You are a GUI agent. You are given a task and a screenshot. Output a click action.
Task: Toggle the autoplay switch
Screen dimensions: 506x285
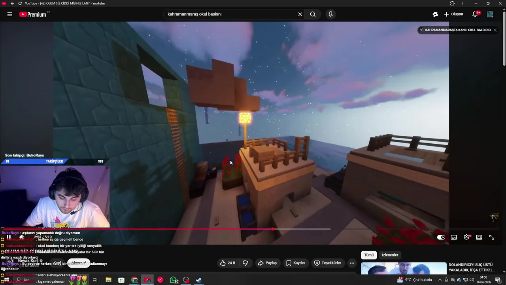point(441,237)
